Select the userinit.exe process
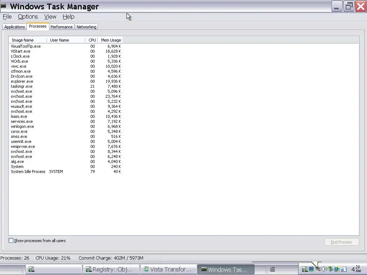The image size is (367, 275). pyautogui.click(x=66, y=141)
